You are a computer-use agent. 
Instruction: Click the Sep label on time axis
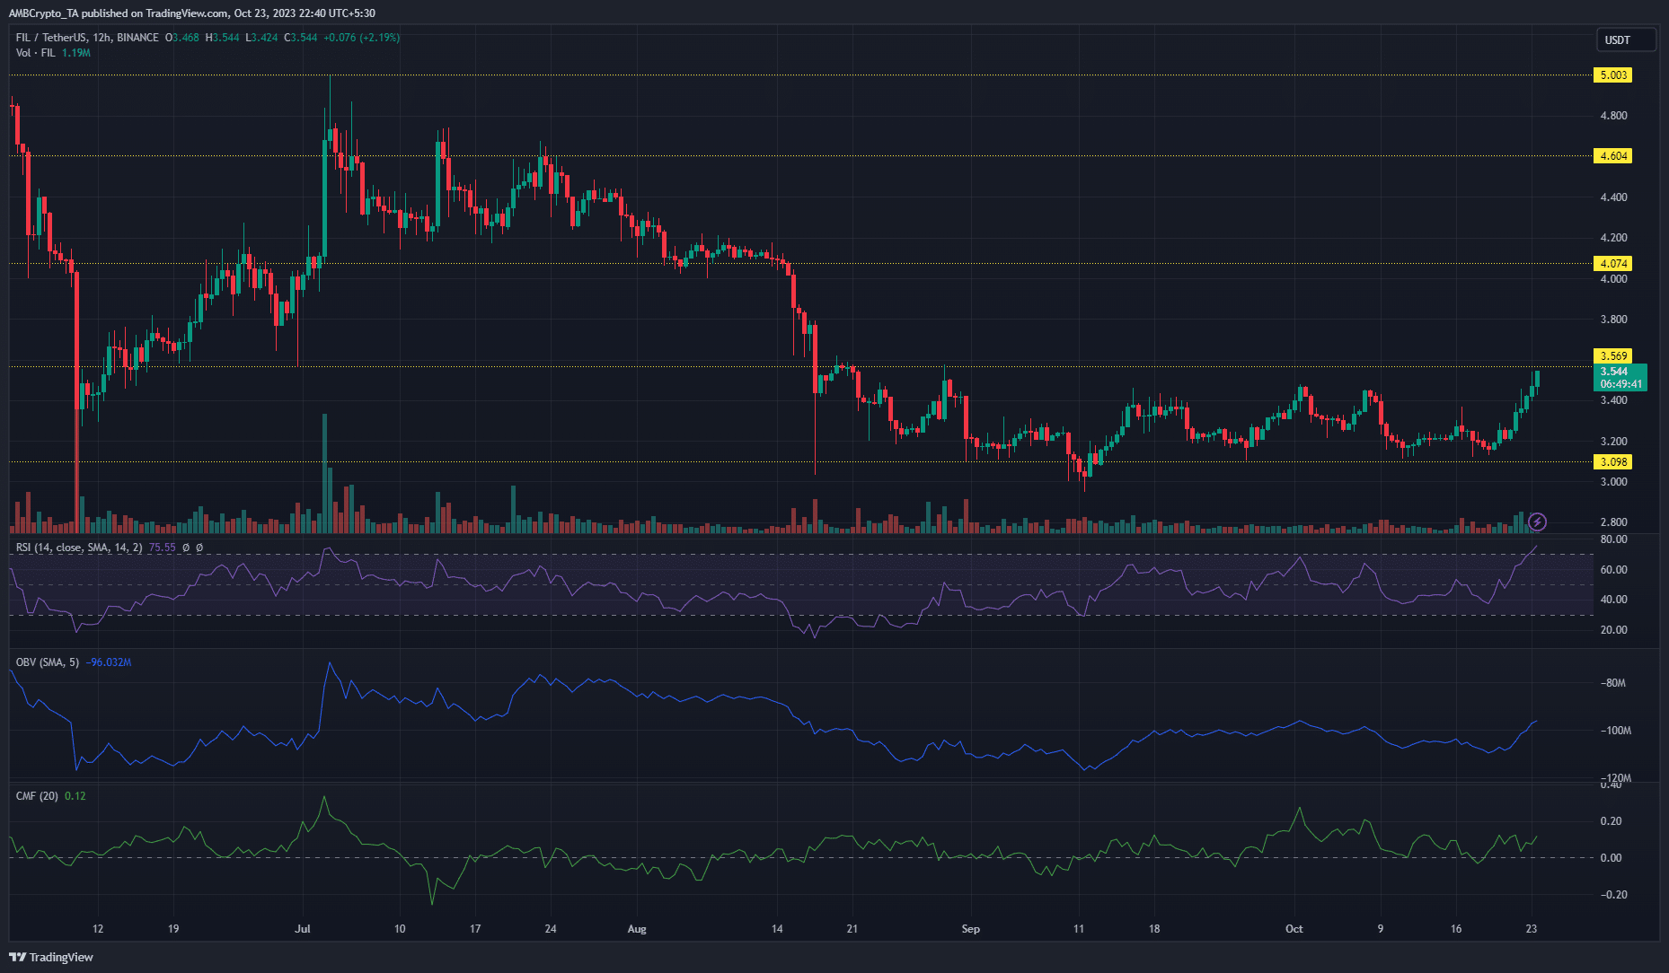970,929
